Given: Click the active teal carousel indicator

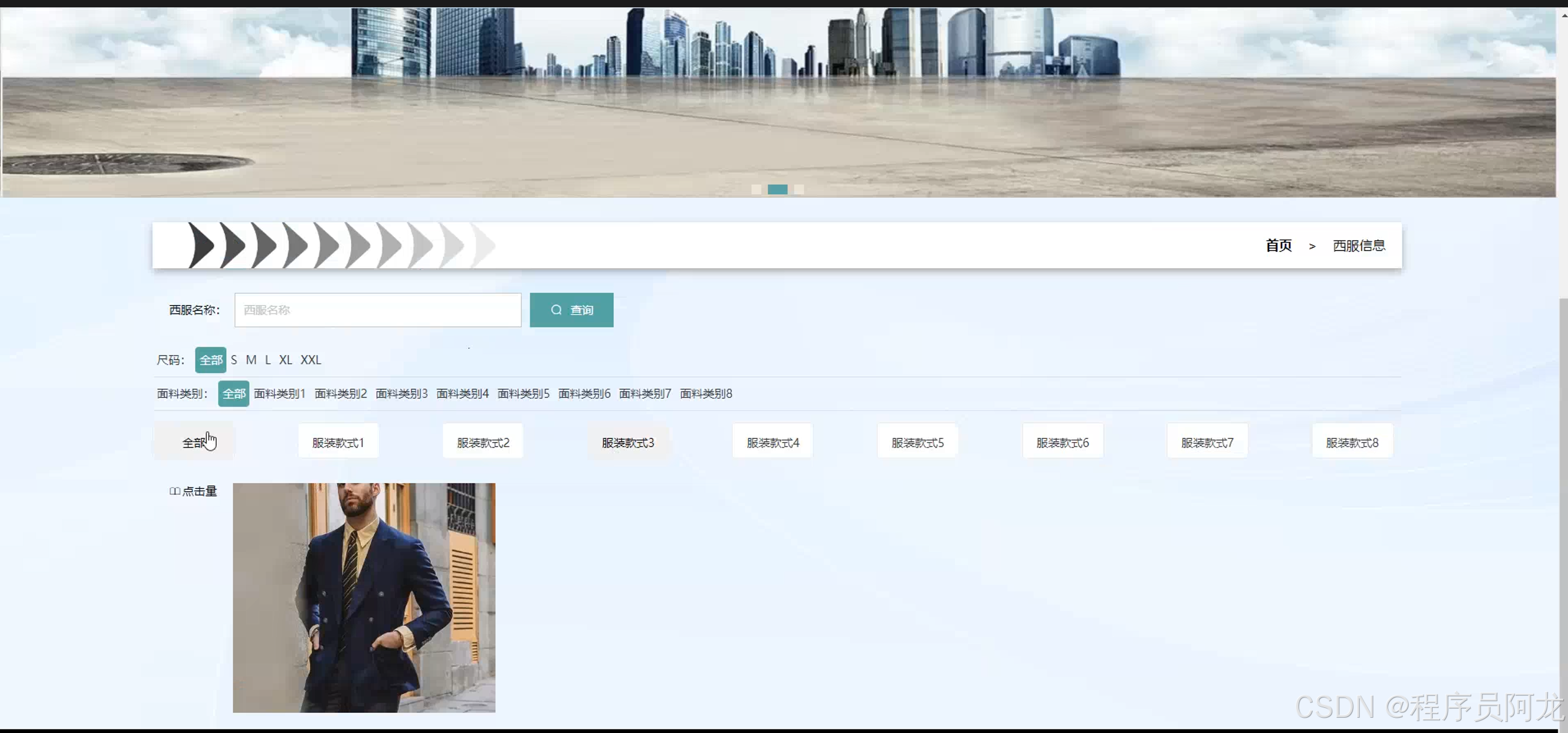Looking at the screenshot, I should 777,189.
